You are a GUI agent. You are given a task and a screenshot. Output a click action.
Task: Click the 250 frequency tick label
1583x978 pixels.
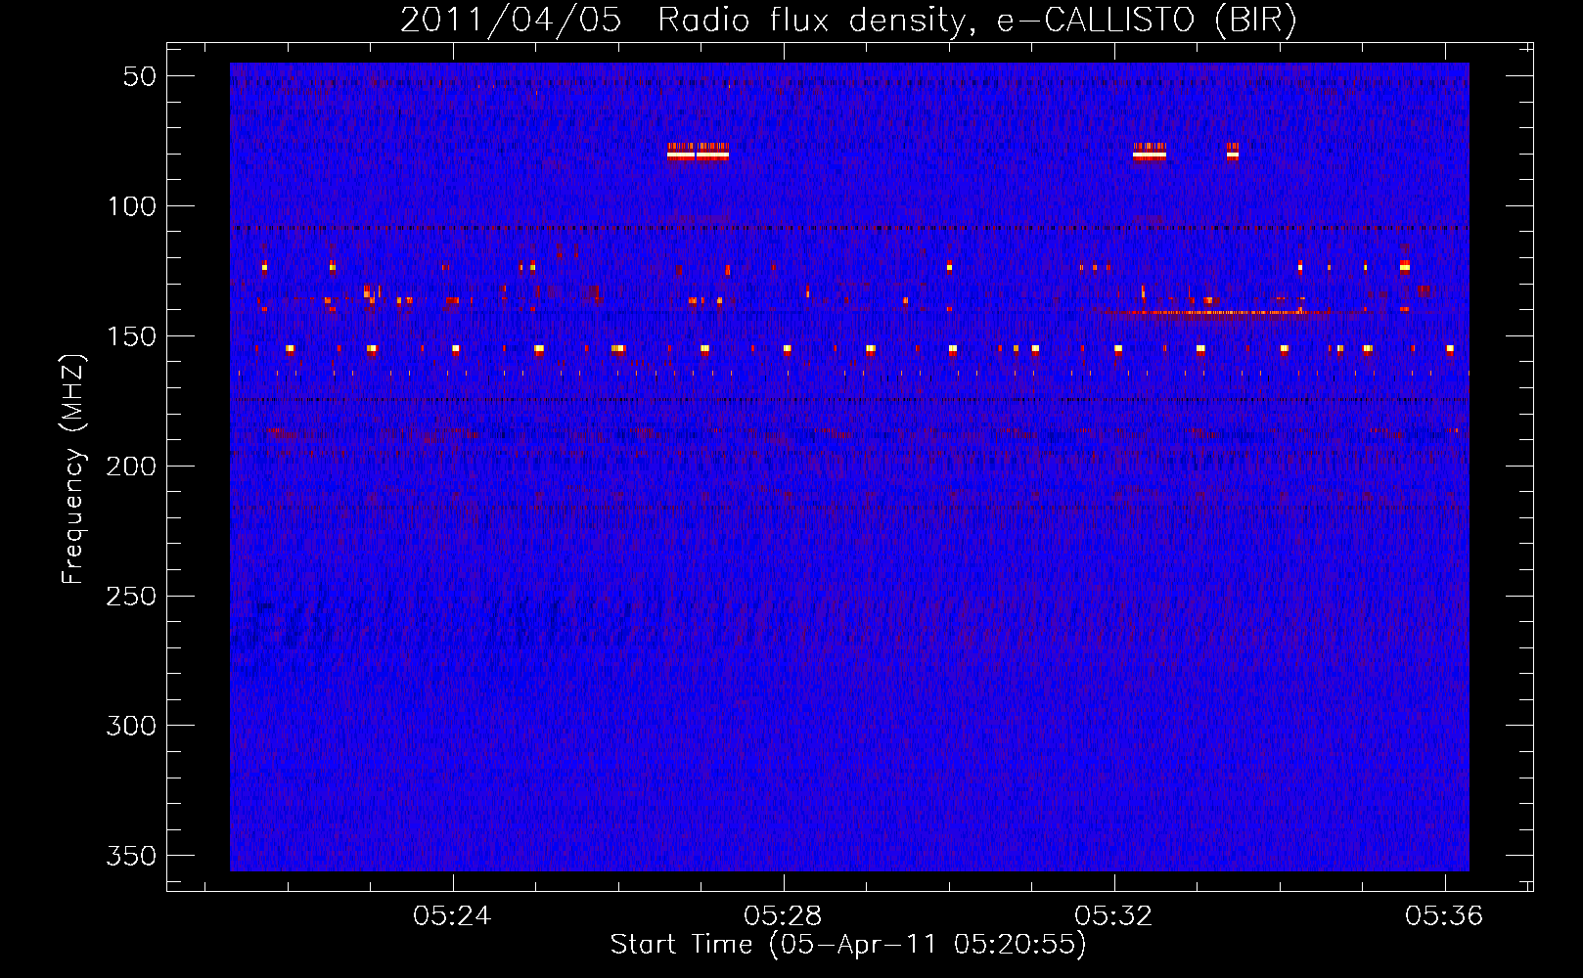pos(131,596)
